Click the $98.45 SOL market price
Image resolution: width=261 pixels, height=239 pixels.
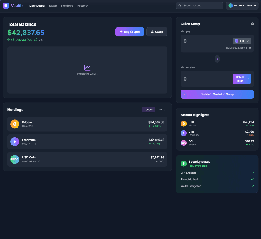coord(249,141)
